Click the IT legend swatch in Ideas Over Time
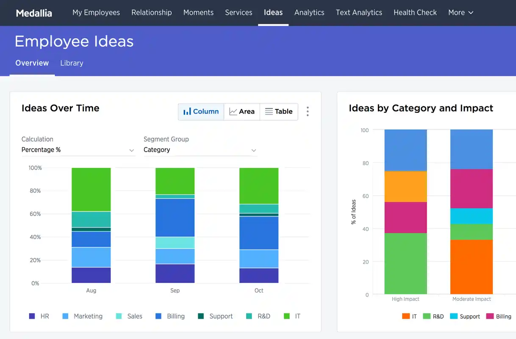Viewport: 516px width, 339px height. click(287, 316)
